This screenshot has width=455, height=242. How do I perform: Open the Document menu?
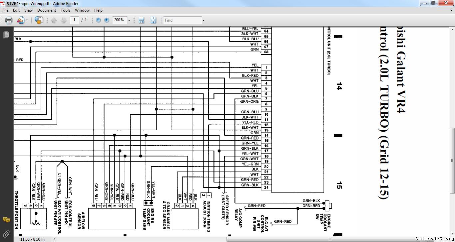[46, 10]
